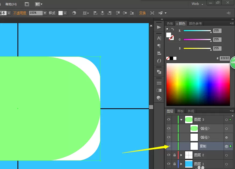Open the Stroke panel lines icon
Viewport: 235px width, 169px height.
coord(159,83)
